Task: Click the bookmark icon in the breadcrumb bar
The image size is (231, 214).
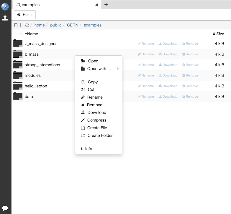Action: click(16, 25)
